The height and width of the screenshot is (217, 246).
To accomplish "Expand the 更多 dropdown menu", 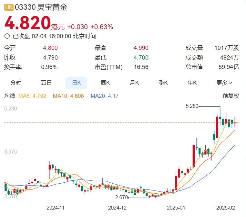I will coord(224,83).
